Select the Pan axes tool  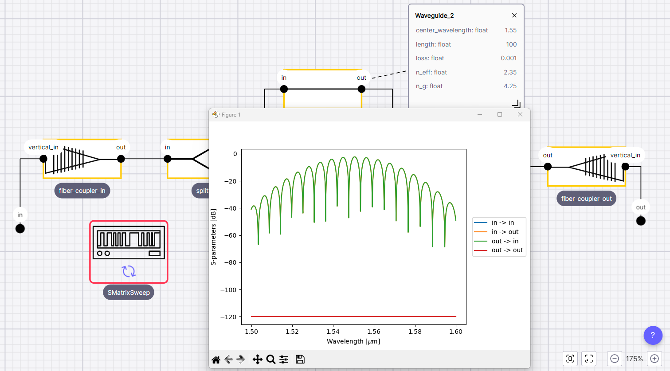[x=257, y=359]
